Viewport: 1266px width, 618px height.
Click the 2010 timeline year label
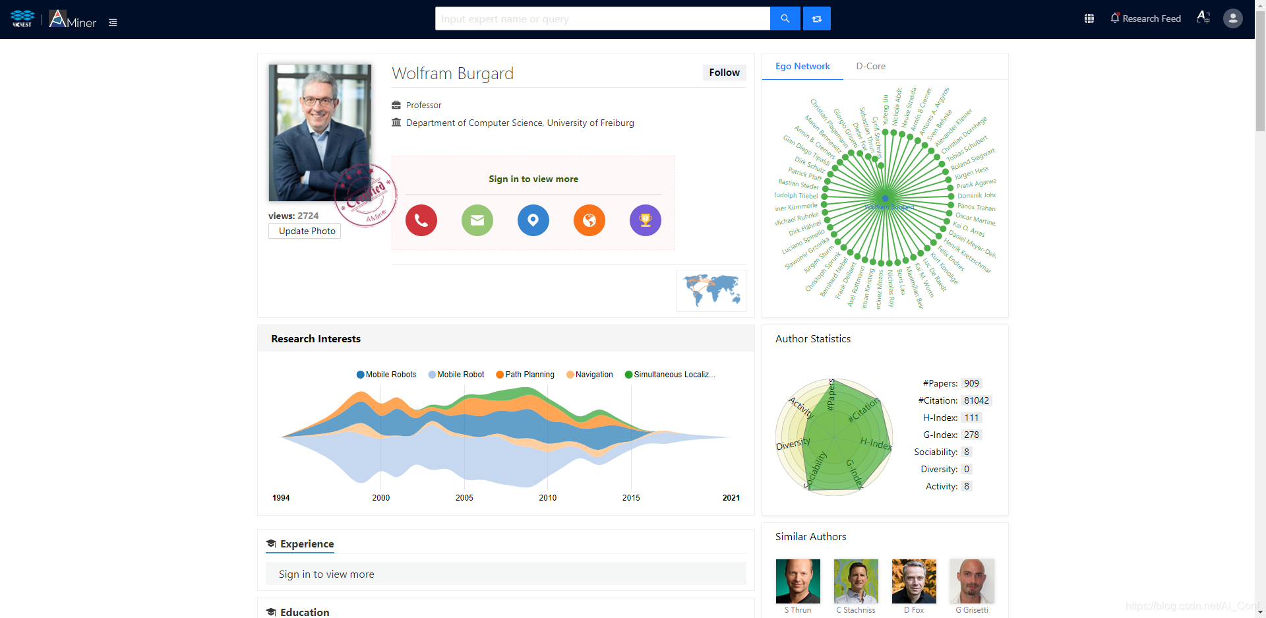click(x=548, y=498)
